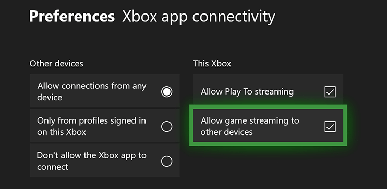Click the highlighted green-bordered game streaming tile
This screenshot has width=387, height=189.
[x=268, y=126]
